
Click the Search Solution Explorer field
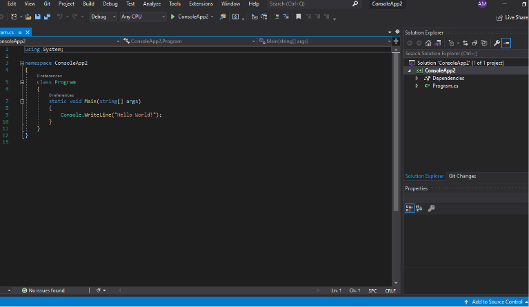pyautogui.click(x=462, y=53)
